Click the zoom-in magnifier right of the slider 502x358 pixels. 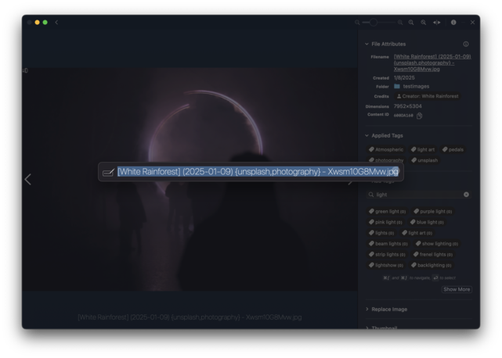400,23
